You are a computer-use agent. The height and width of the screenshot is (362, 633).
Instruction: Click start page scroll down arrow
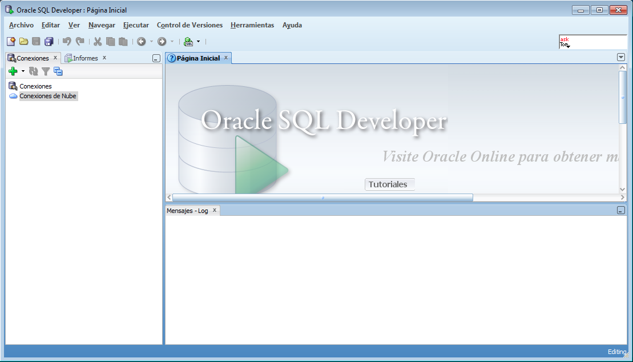click(623, 190)
